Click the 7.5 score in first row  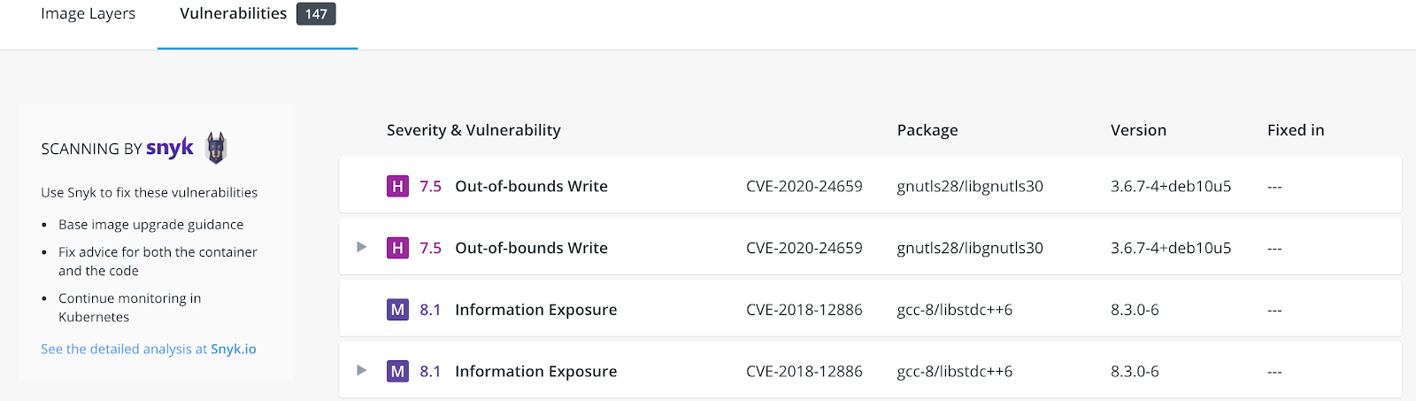[x=430, y=186]
